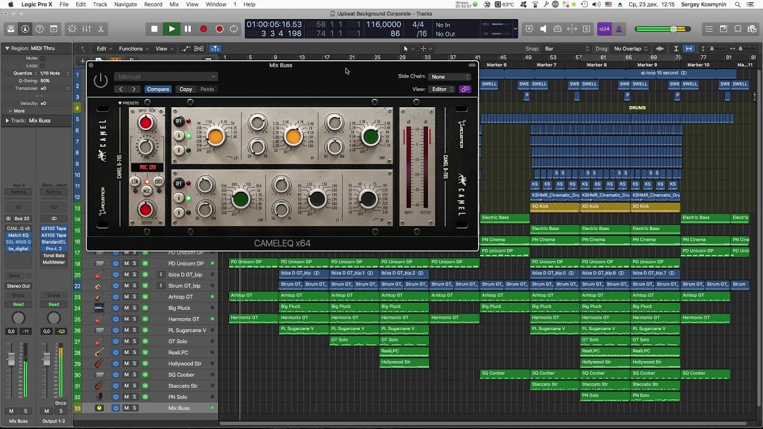This screenshot has width=763, height=429.
Task: Expand the Track Mix Buss disclosure triangle
Action: (7, 120)
